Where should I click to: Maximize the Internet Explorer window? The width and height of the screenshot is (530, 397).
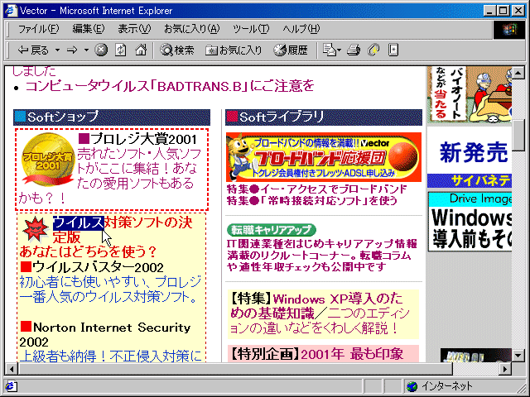point(503,11)
